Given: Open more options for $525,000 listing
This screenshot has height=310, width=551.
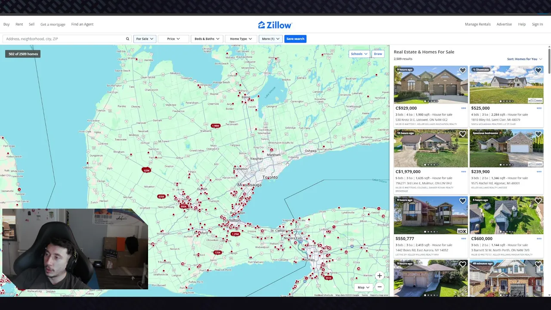Looking at the screenshot, I should click(x=539, y=108).
